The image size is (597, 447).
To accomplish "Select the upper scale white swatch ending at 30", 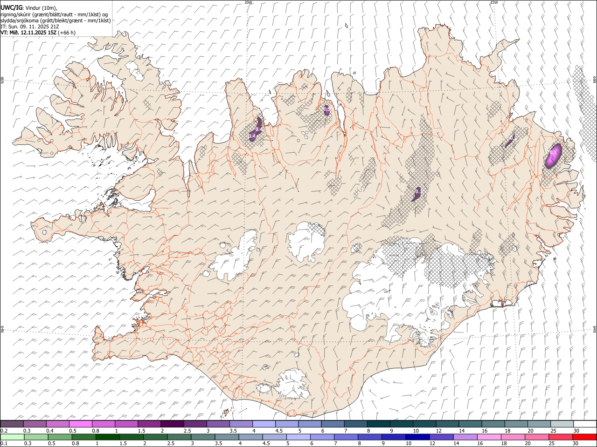I will pyautogui.click(x=585, y=424).
